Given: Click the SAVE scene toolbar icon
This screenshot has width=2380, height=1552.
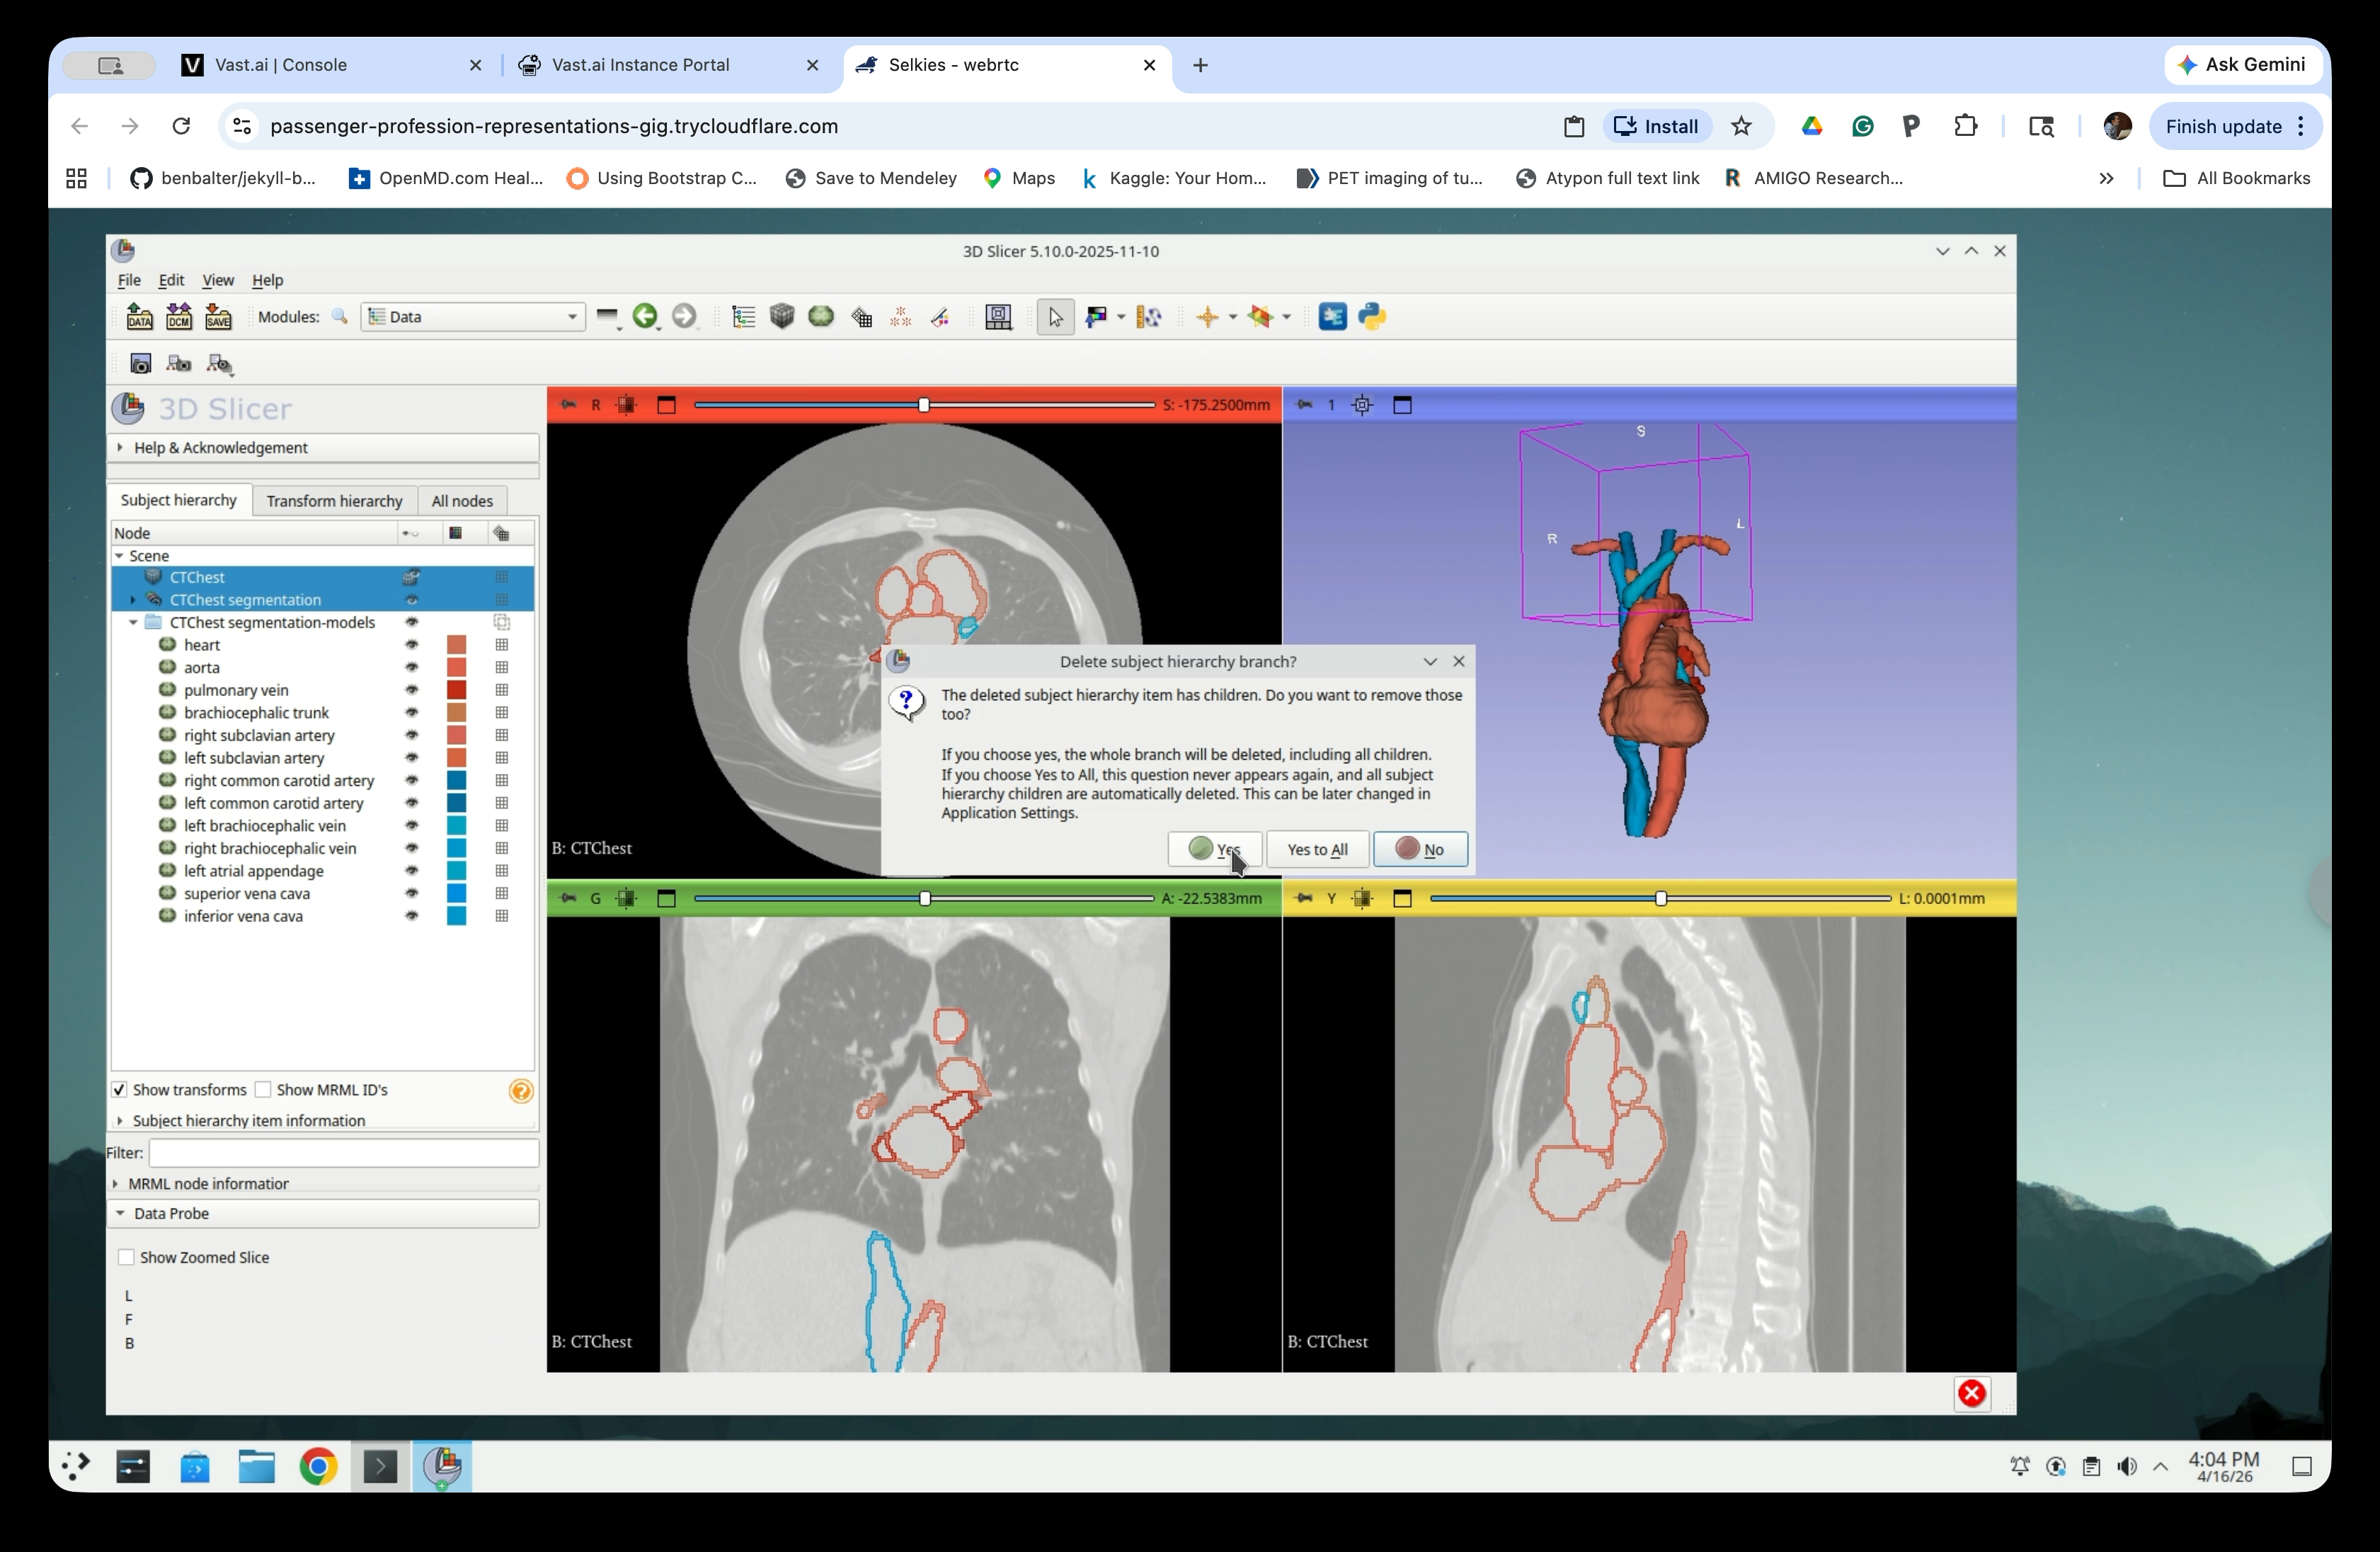Looking at the screenshot, I should [x=218, y=317].
